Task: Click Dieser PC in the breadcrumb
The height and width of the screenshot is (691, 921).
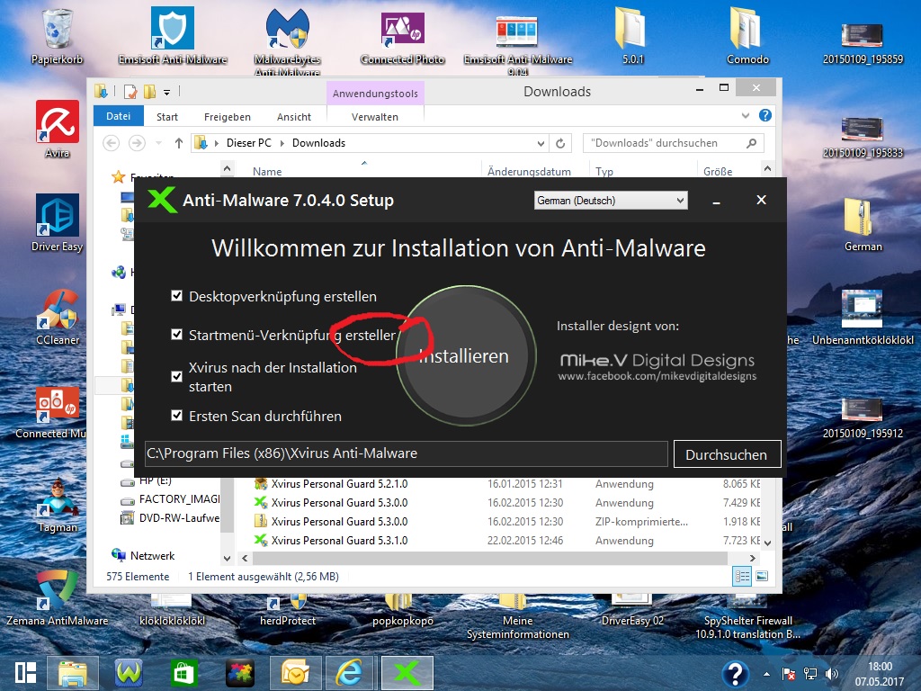Action: click(249, 143)
